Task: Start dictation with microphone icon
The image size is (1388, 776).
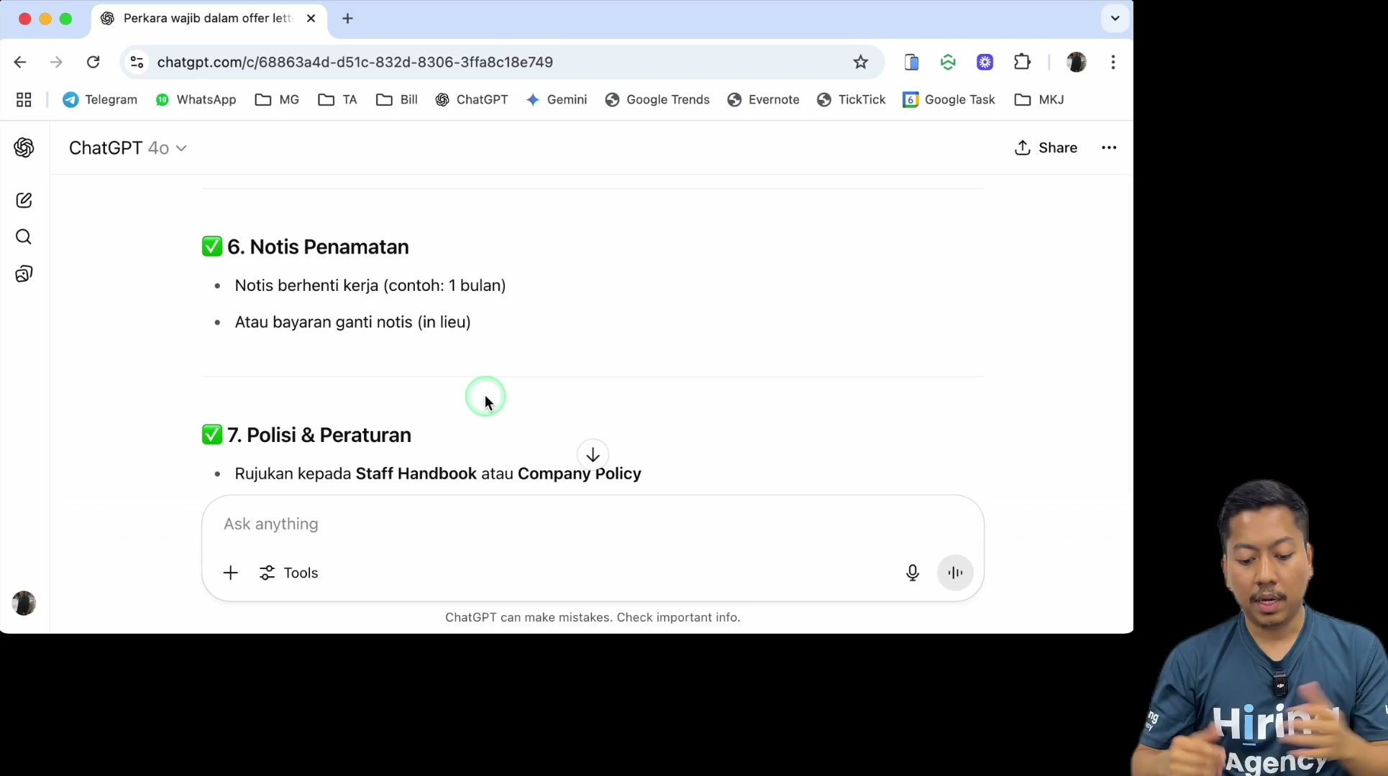Action: click(x=913, y=573)
